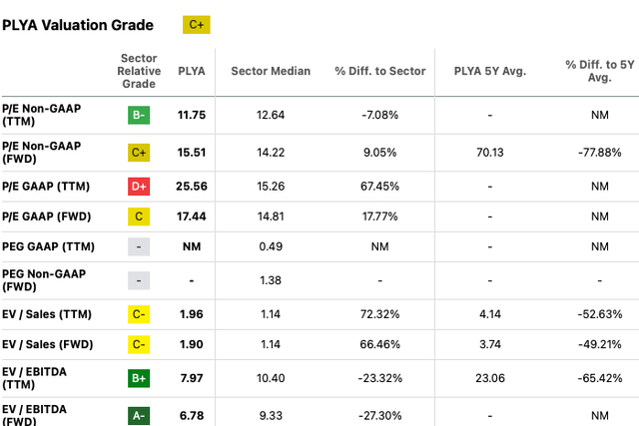Viewport: 639px width, 426px height.
Task: Click the % Diff. to Sector column header
Action: 380,71
